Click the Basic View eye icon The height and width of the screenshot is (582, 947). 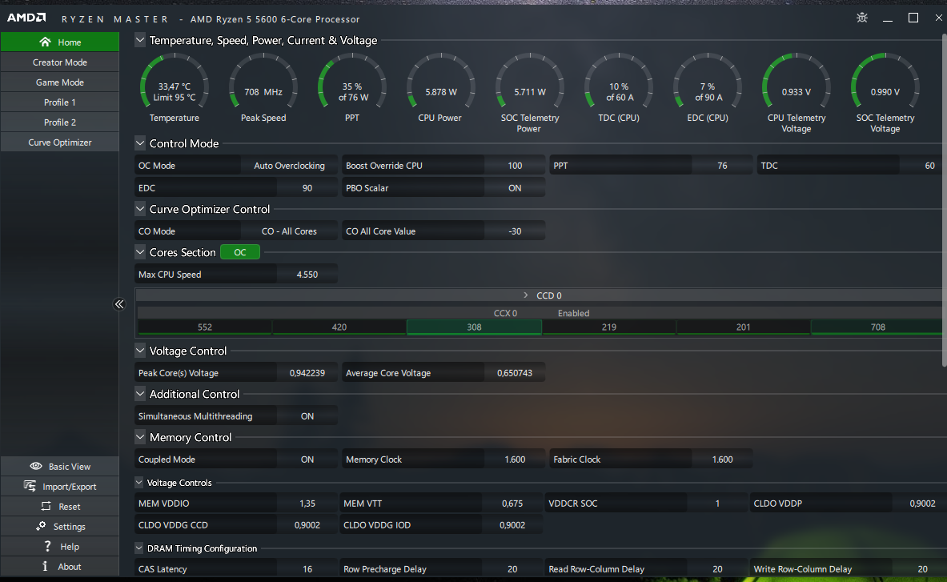(x=36, y=466)
